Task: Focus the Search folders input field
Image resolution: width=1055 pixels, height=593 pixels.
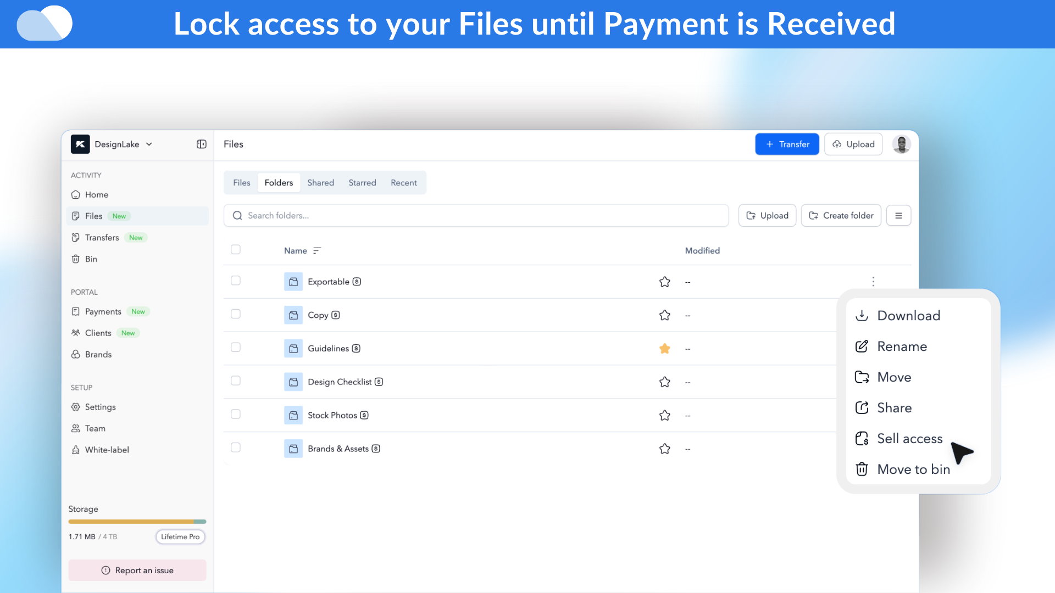Action: point(476,216)
